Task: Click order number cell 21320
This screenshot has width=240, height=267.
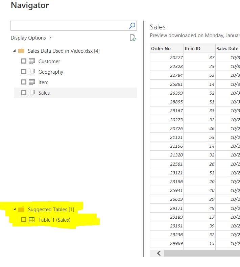Action: click(167, 155)
